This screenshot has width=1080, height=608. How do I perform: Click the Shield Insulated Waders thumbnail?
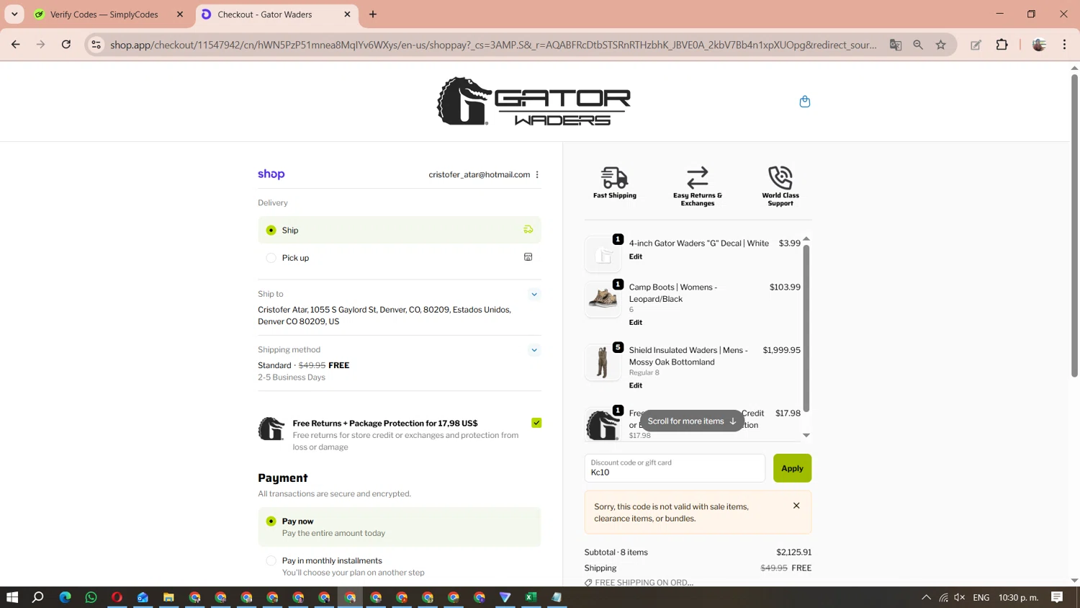[x=603, y=362]
